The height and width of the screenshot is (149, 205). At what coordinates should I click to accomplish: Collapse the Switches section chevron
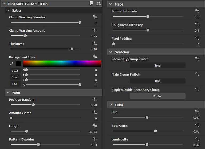pos(111,52)
